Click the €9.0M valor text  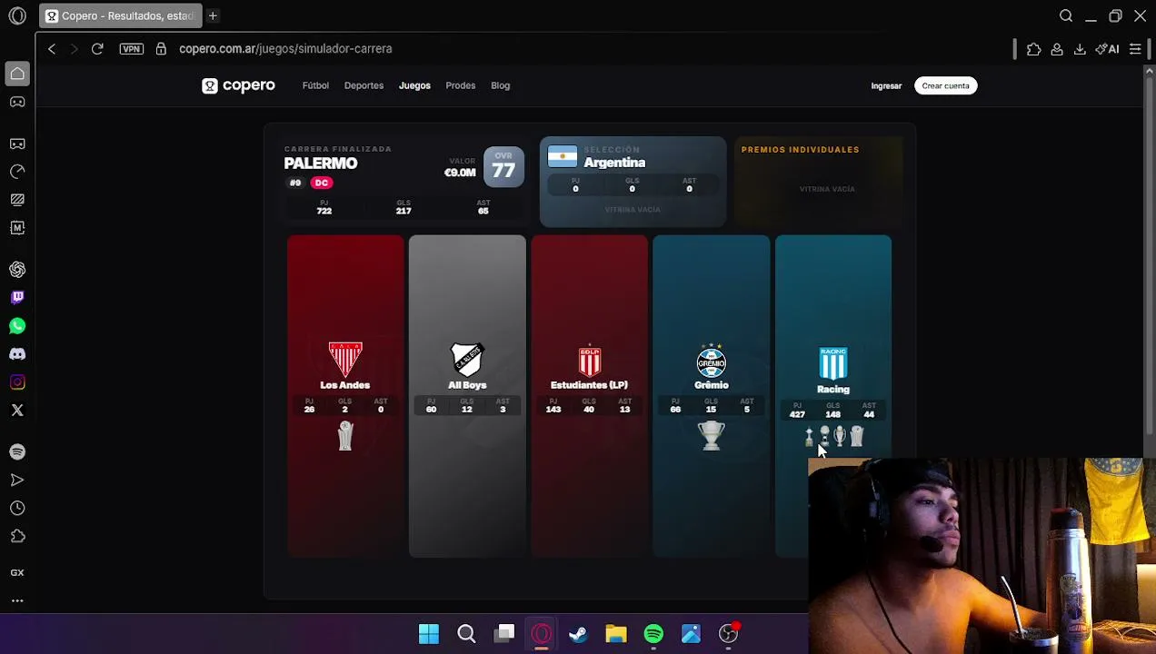point(460,173)
